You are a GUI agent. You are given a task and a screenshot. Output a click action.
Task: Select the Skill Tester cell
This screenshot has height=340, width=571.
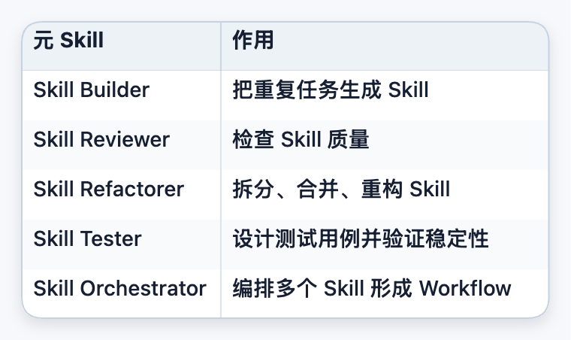click(x=121, y=244)
